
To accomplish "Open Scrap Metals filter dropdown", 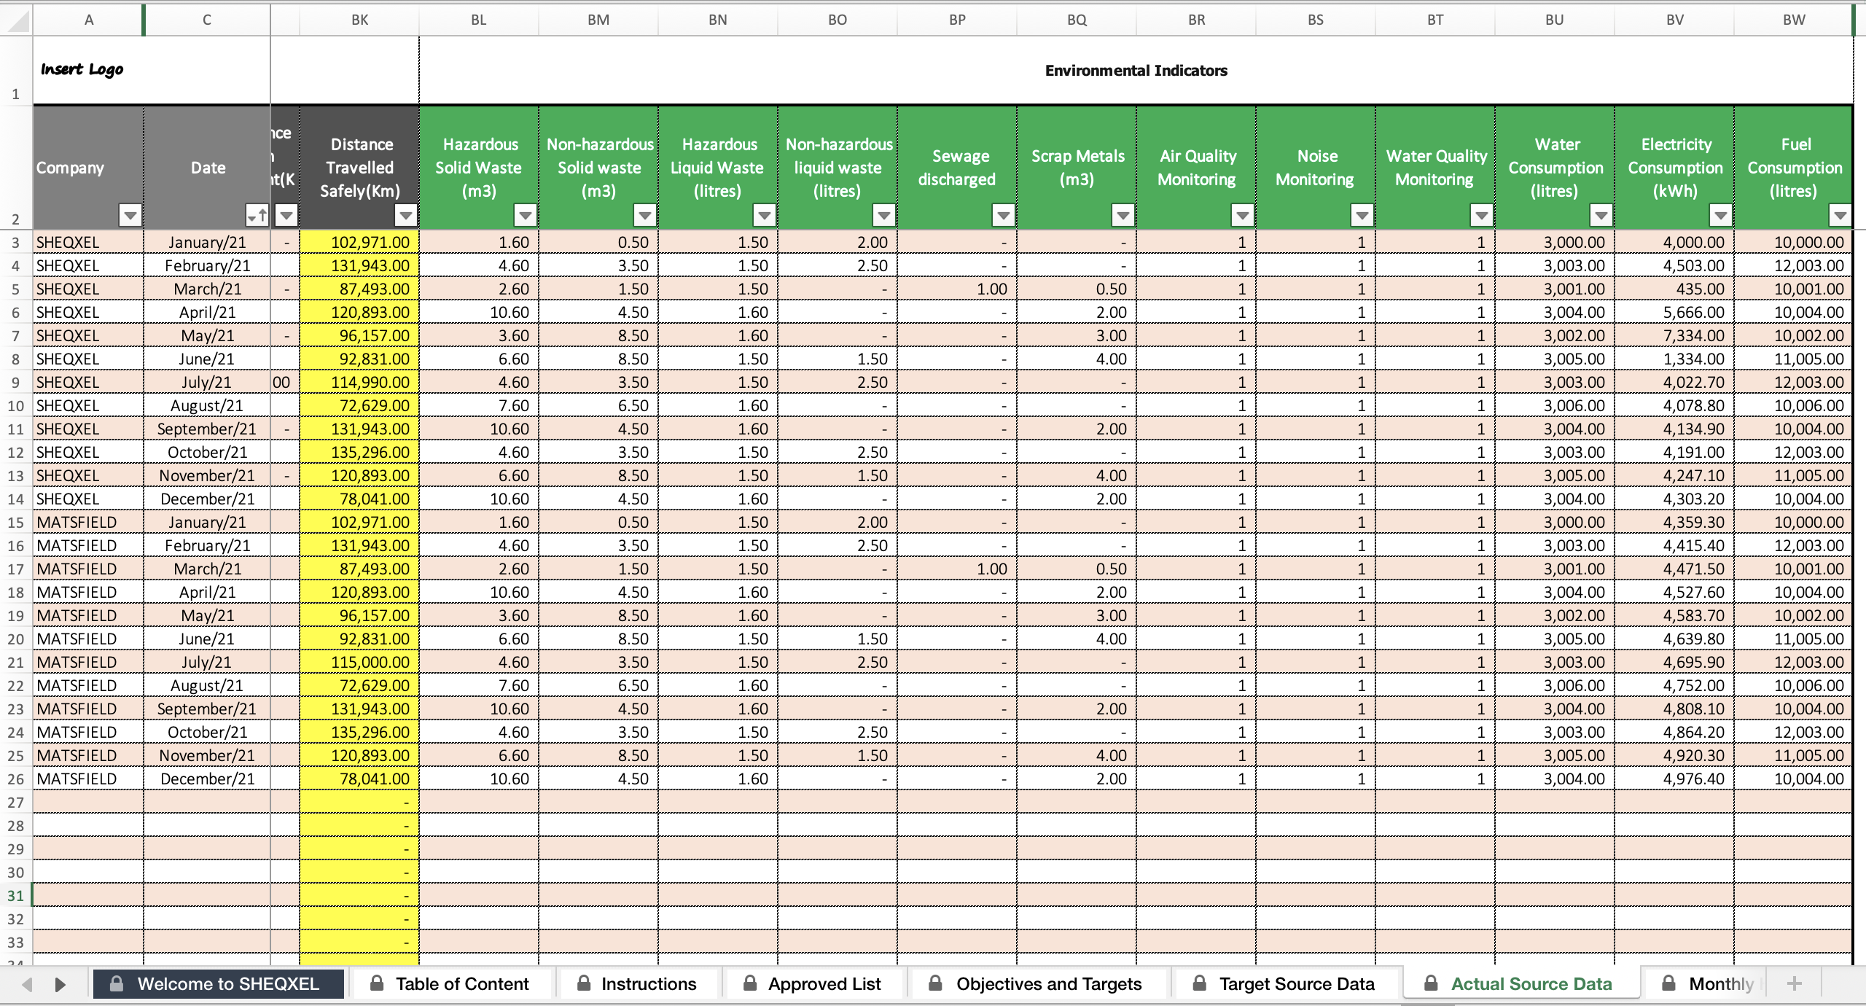I will [x=1123, y=215].
